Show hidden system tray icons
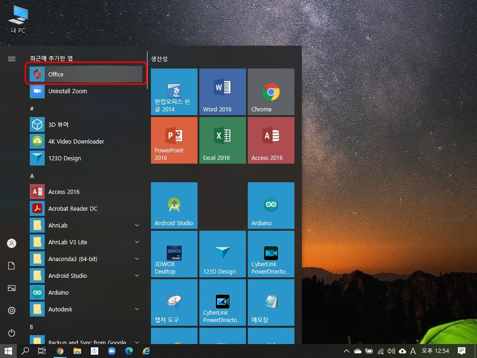 click(346, 351)
